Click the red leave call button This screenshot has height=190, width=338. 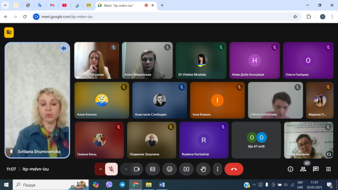coord(234,169)
